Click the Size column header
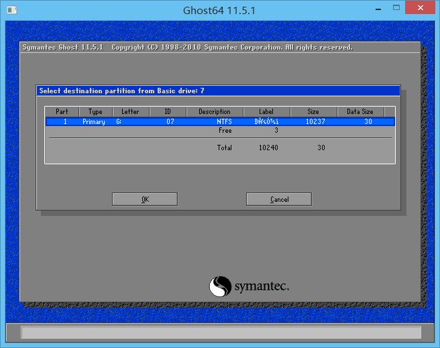Image resolution: width=440 pixels, height=348 pixels. tap(313, 112)
